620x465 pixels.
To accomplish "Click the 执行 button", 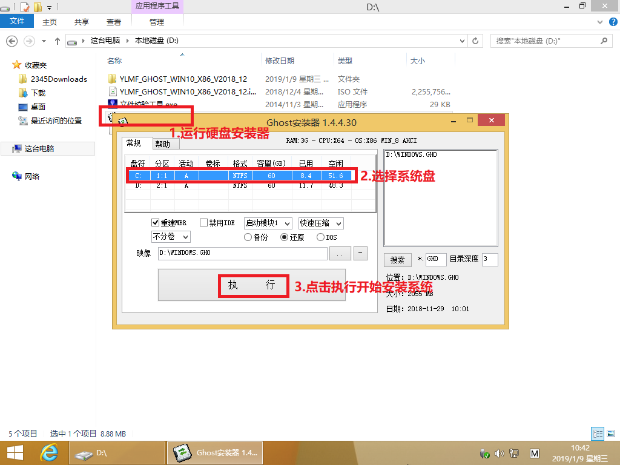I will point(252,285).
